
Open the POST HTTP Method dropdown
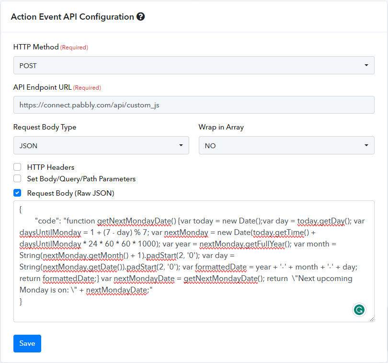pyautogui.click(x=194, y=65)
